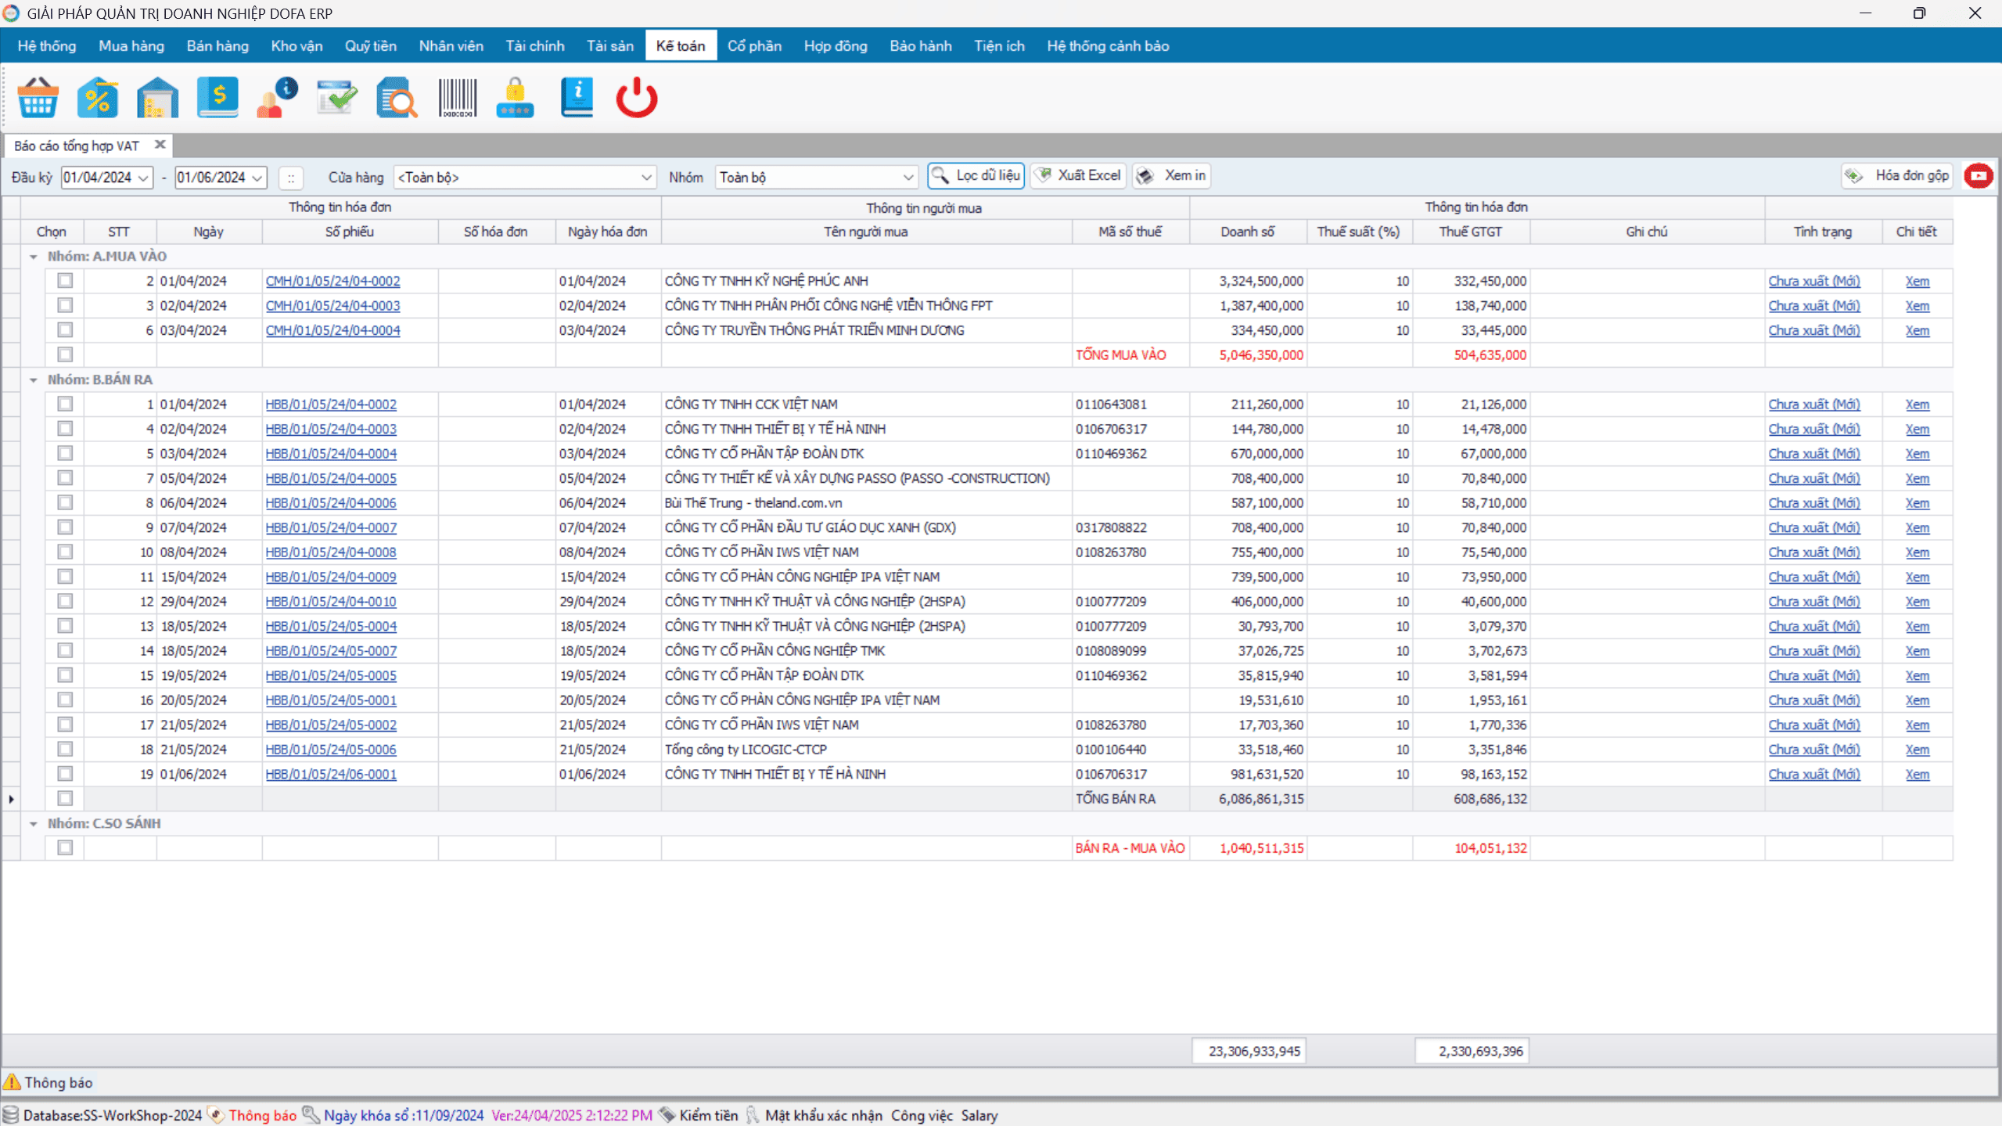
Task: Open the shopping basket toolbar icon
Action: coord(38,98)
